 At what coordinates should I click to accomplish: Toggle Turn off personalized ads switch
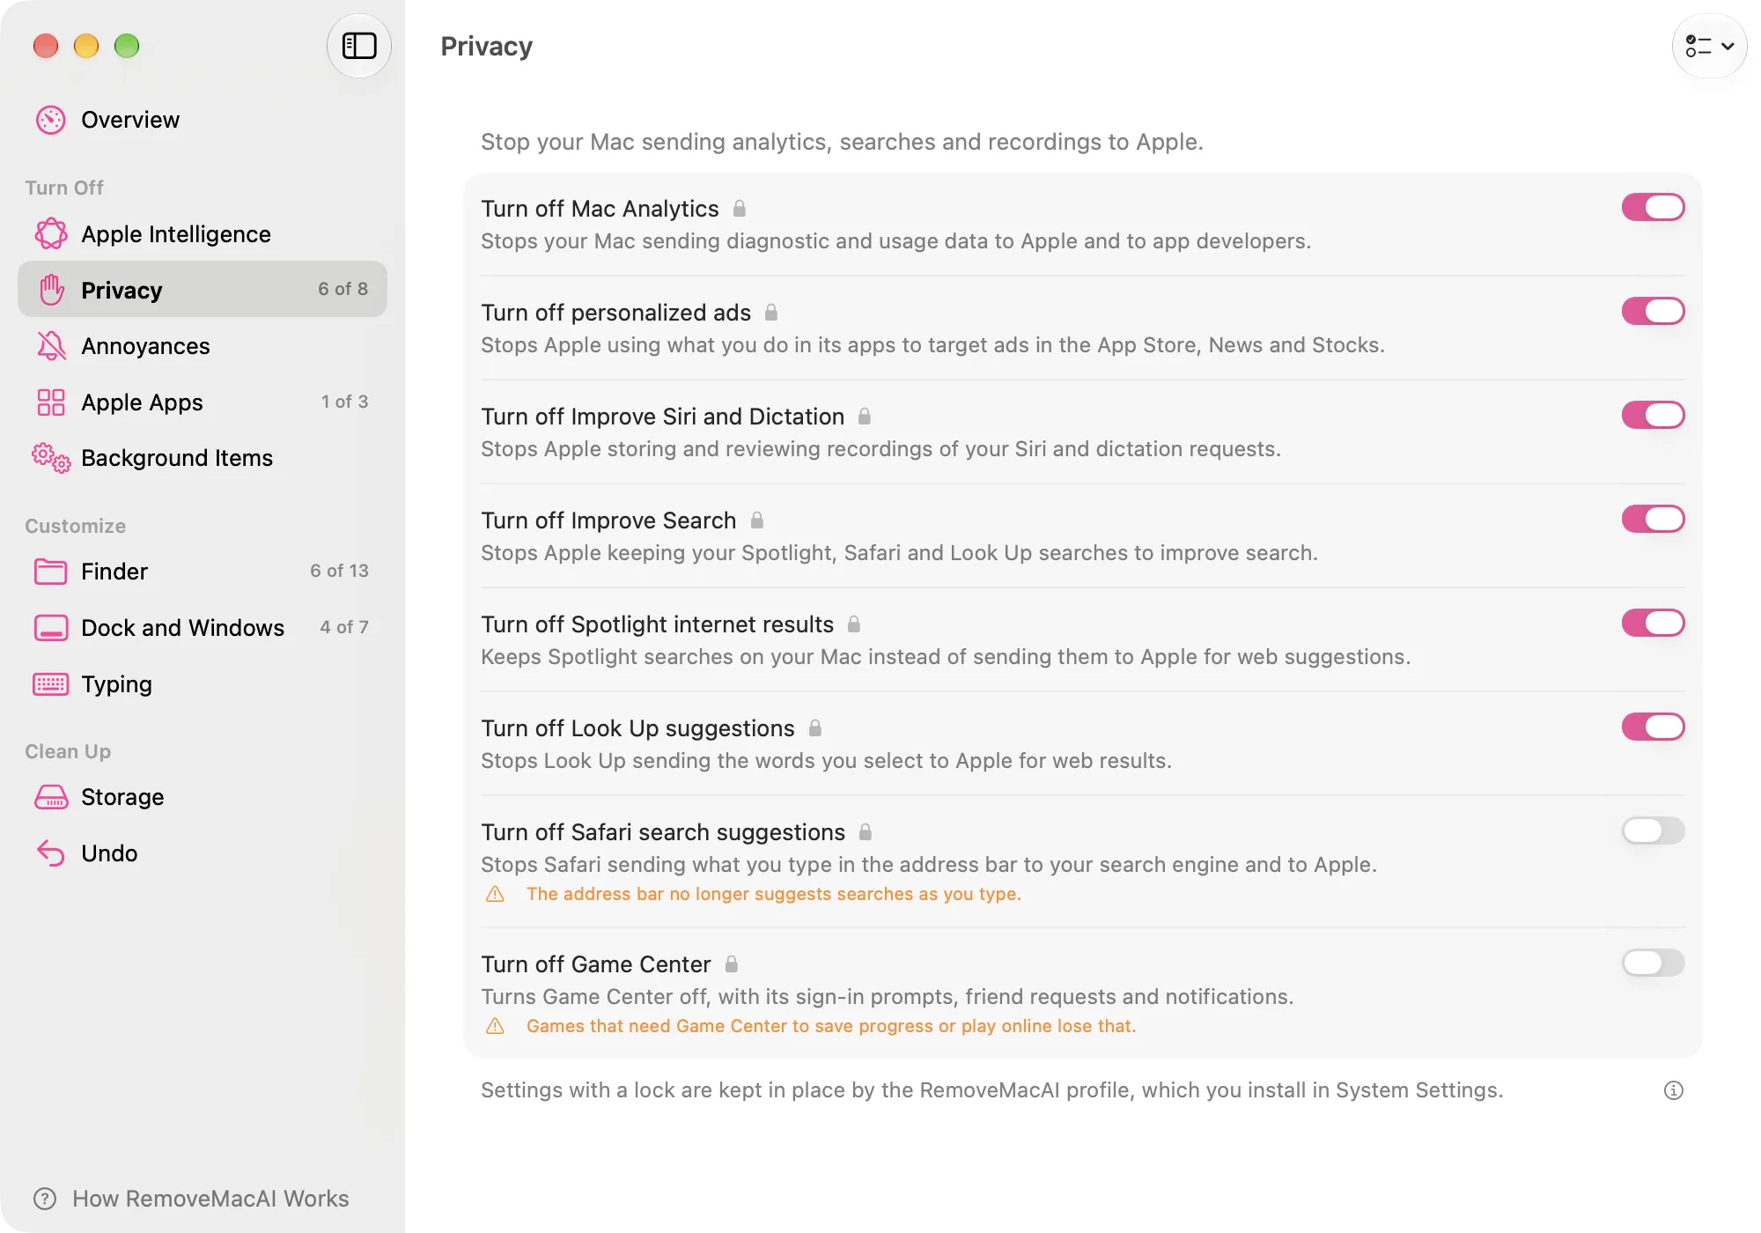[x=1653, y=312]
